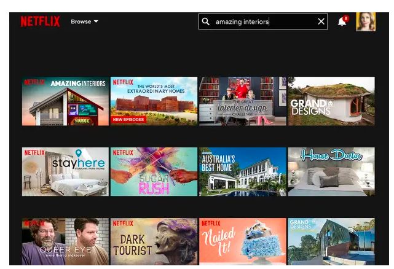Open the Nailed It! title
Screen dimensions: 394x269
tap(242, 241)
